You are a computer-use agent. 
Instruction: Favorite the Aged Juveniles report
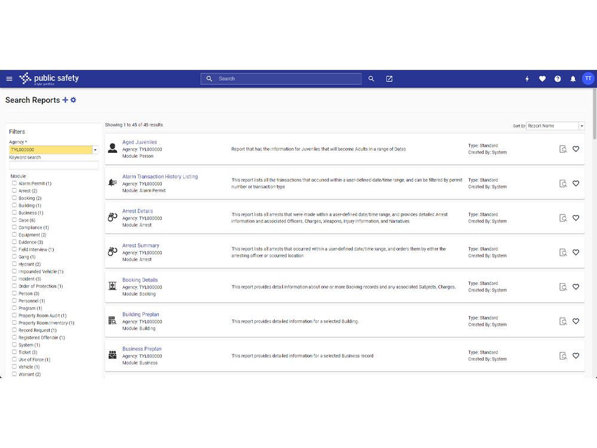pyautogui.click(x=576, y=149)
